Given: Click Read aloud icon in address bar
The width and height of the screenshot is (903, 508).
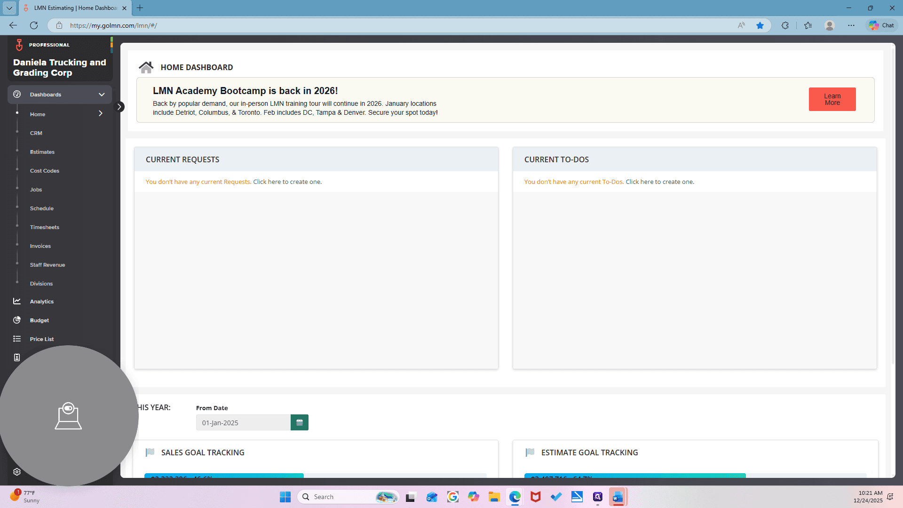Looking at the screenshot, I should pos(741,25).
